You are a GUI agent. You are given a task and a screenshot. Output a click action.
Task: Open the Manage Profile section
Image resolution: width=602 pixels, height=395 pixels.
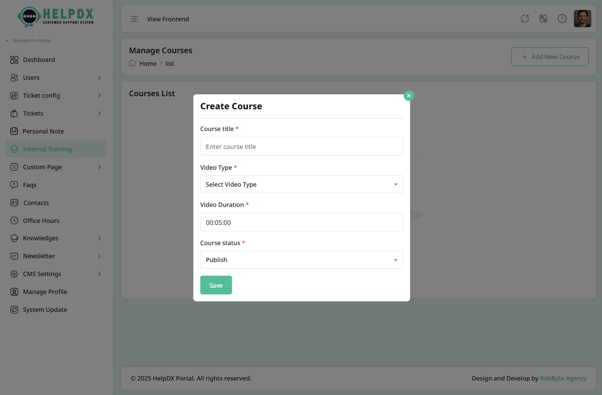coord(45,291)
